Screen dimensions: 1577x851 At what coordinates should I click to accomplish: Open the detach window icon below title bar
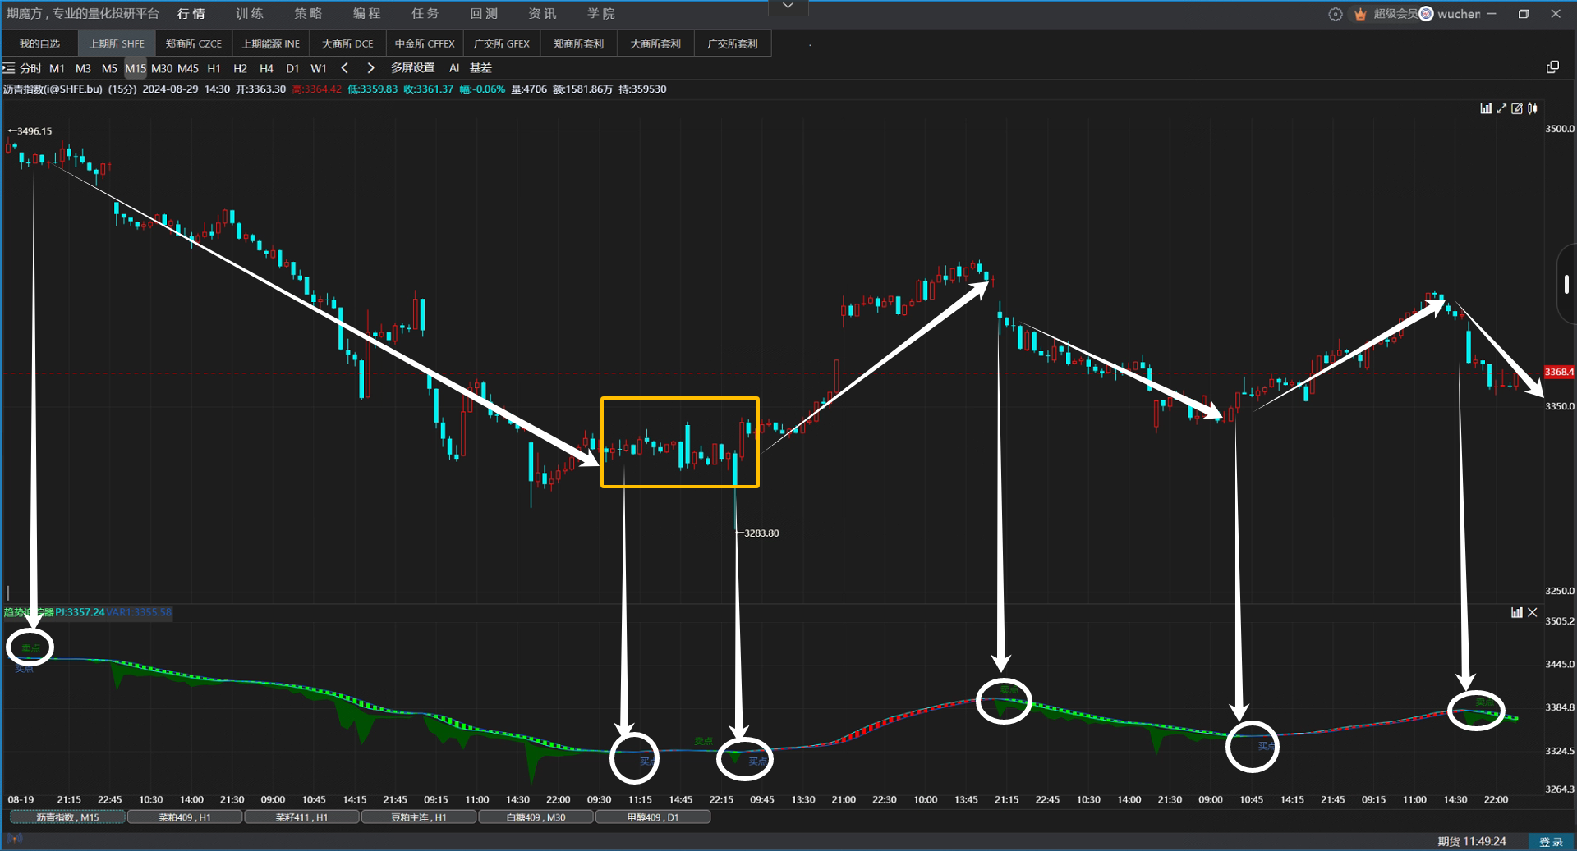click(1552, 67)
